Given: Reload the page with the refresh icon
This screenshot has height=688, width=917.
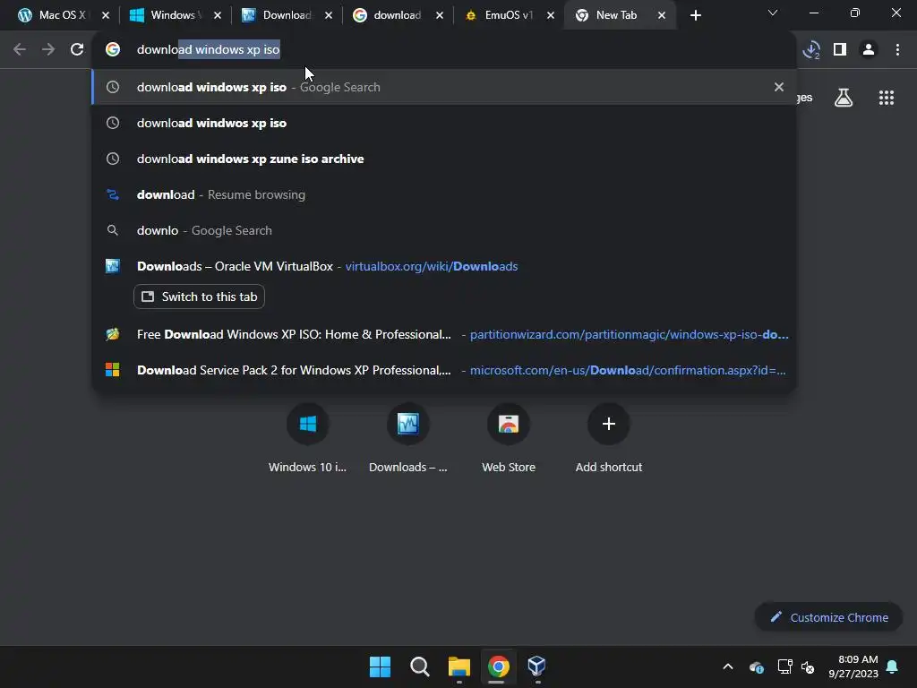Looking at the screenshot, I should 77,50.
